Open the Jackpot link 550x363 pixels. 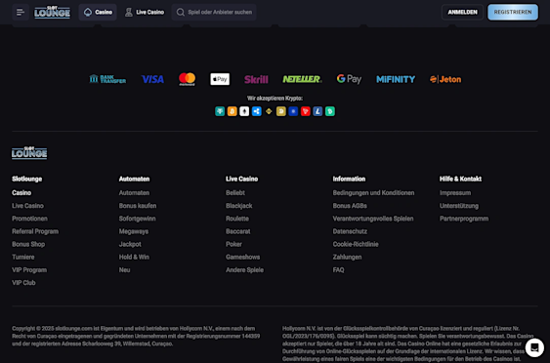point(130,244)
